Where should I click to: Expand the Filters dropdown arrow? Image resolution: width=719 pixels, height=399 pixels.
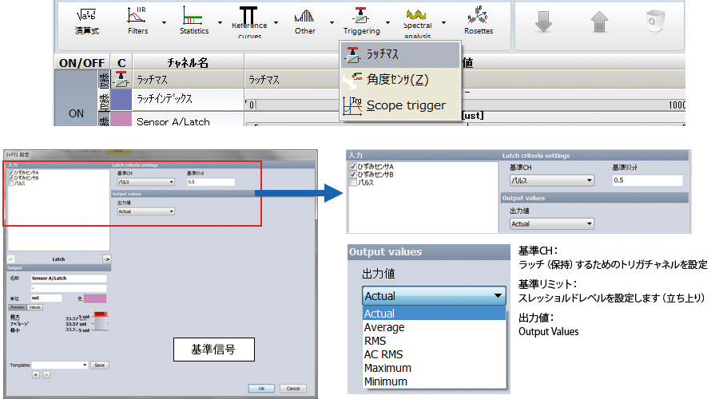pos(164,22)
